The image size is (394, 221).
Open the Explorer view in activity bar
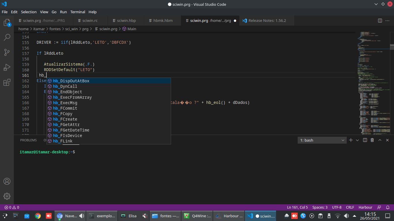7,23
